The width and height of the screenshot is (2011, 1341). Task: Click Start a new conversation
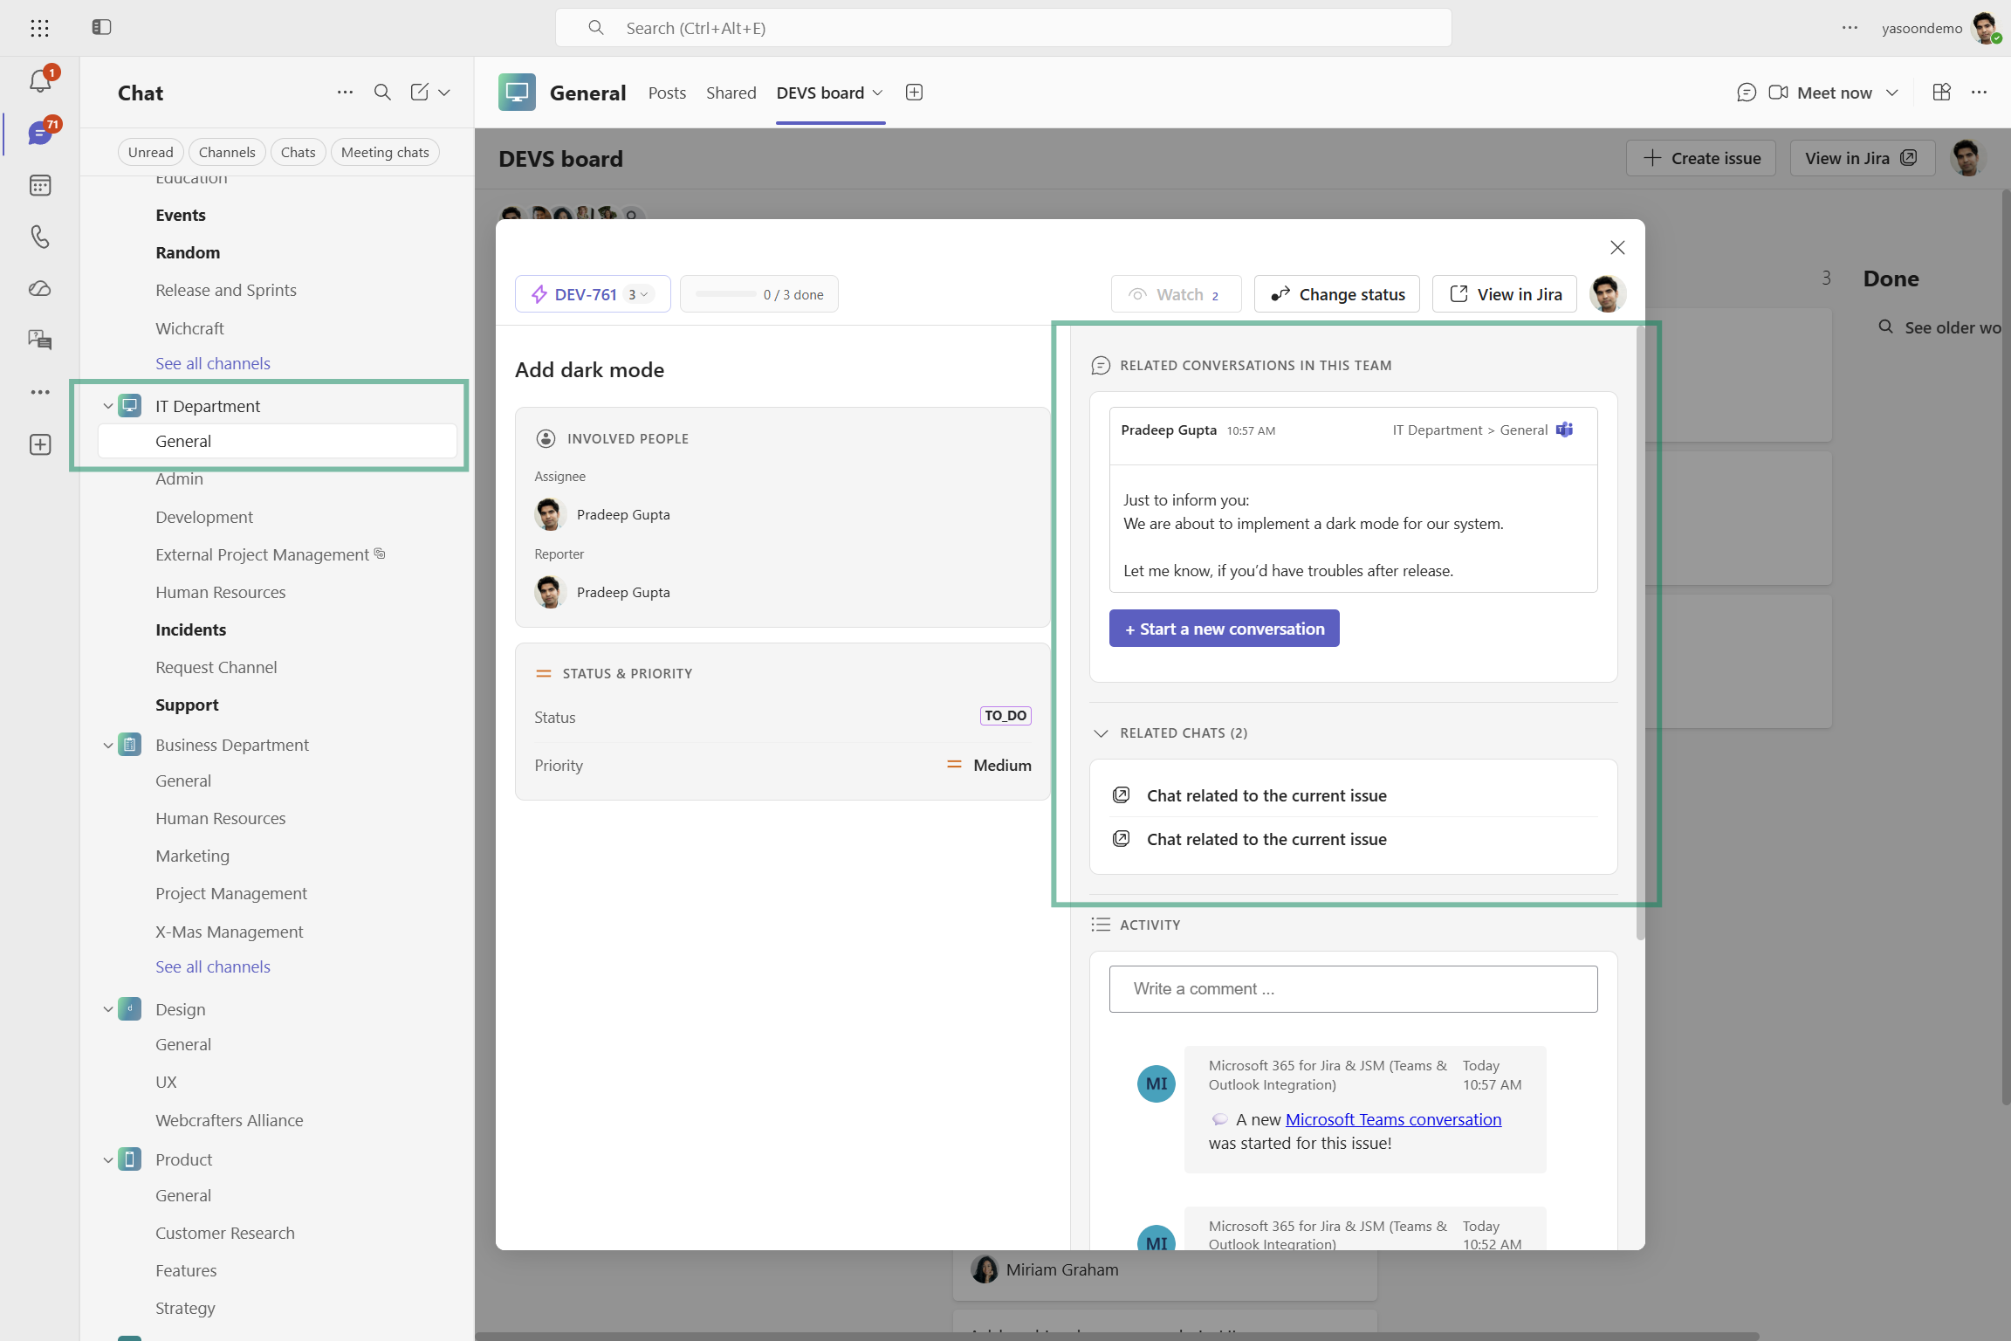point(1225,629)
